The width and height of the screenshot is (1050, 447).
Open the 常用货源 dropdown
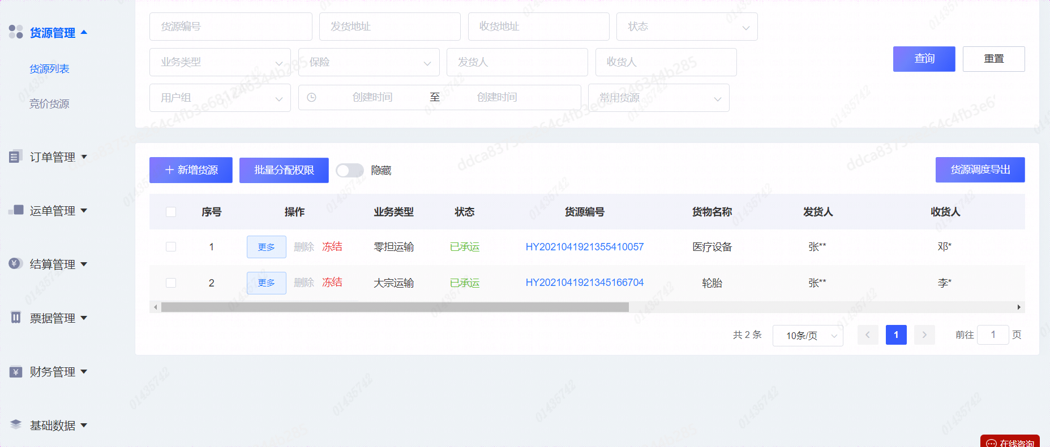coord(659,98)
